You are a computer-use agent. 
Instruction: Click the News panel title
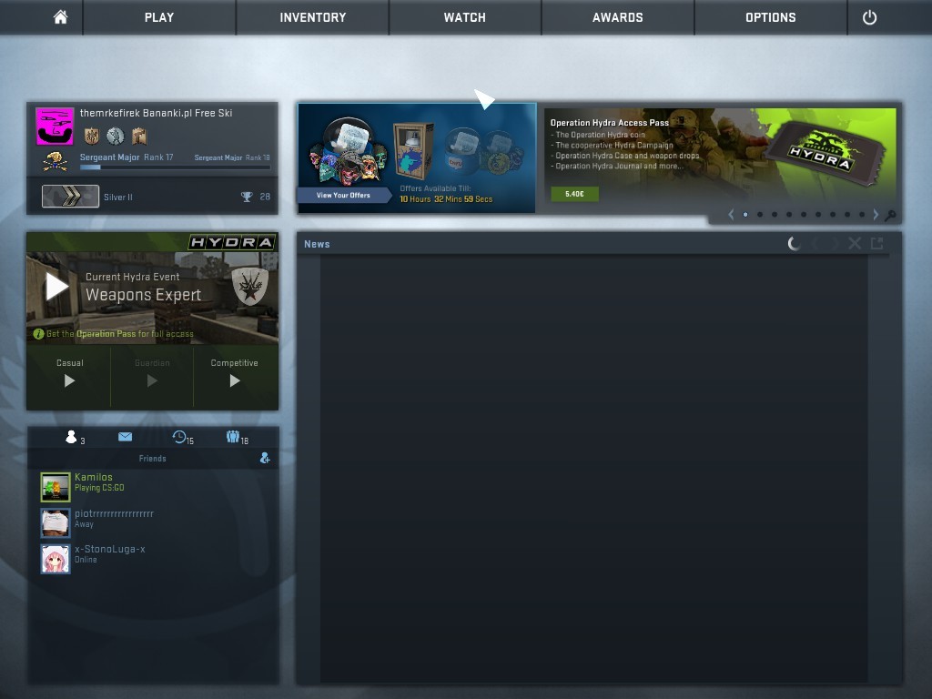317,244
